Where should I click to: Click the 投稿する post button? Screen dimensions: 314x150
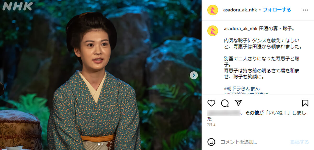click(299, 142)
